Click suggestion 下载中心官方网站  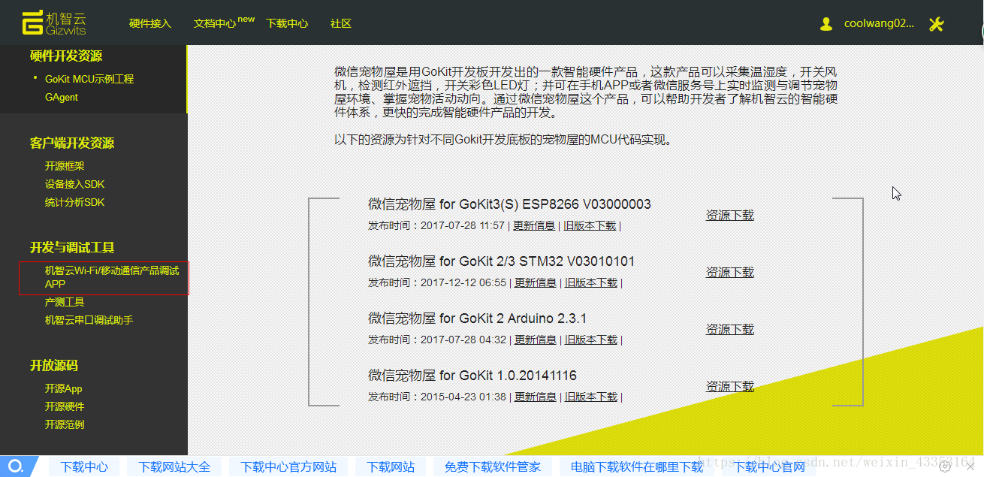pyautogui.click(x=288, y=467)
